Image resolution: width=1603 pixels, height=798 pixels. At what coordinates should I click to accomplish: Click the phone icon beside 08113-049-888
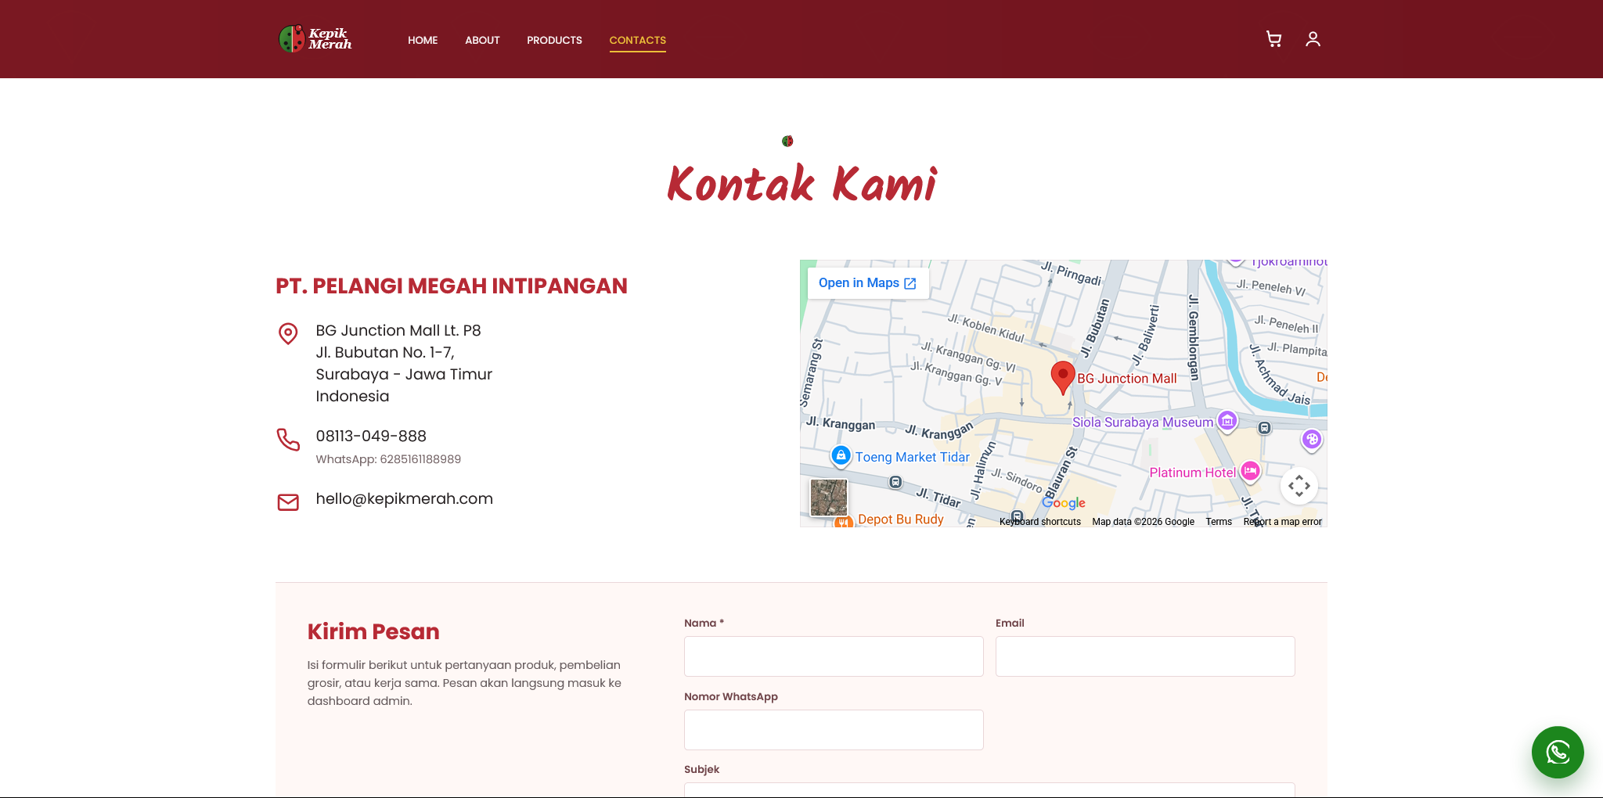(288, 440)
